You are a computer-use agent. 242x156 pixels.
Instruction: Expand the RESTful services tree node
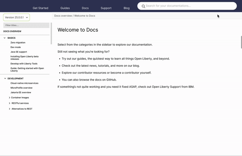pos(9,103)
